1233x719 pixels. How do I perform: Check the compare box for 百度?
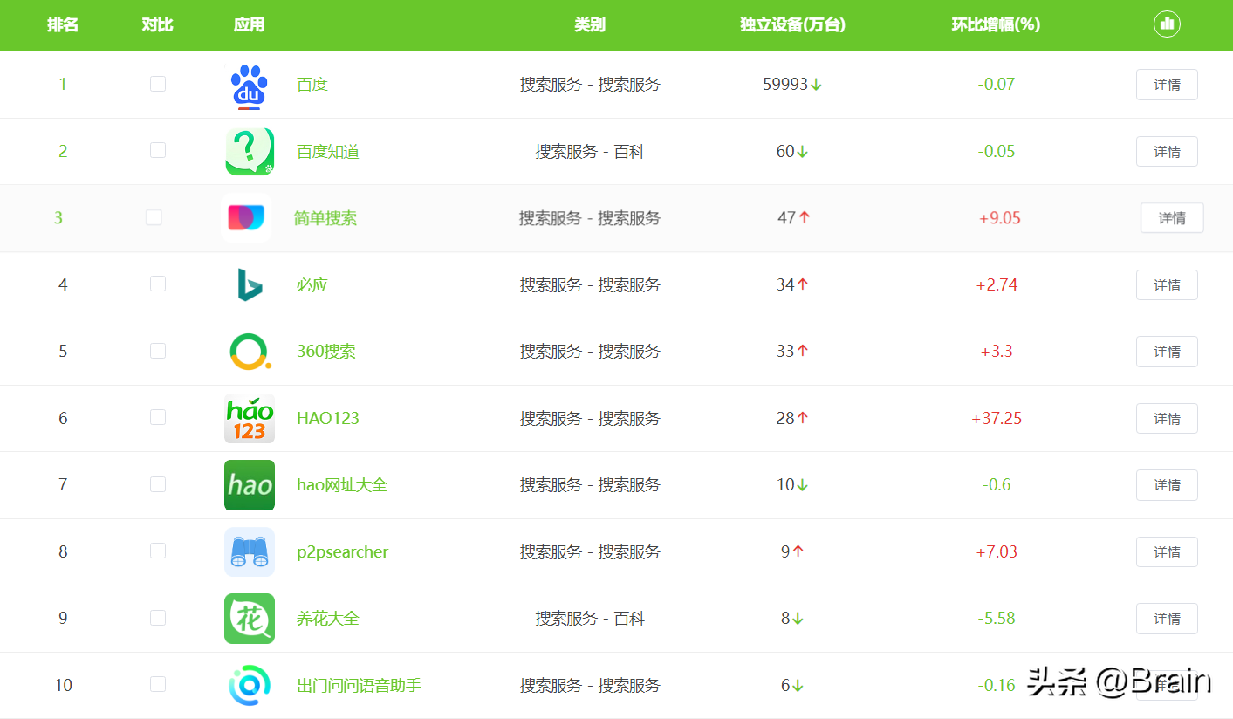click(157, 84)
